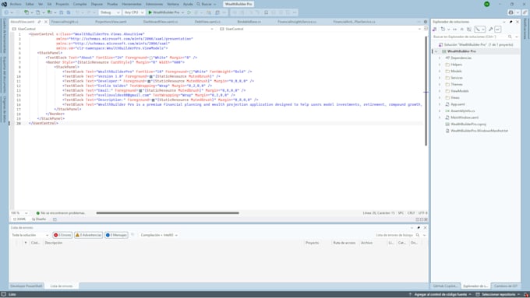The image size is (530, 298).
Task: Click the bookmark toolbar icon
Action: pyautogui.click(x=266, y=12)
